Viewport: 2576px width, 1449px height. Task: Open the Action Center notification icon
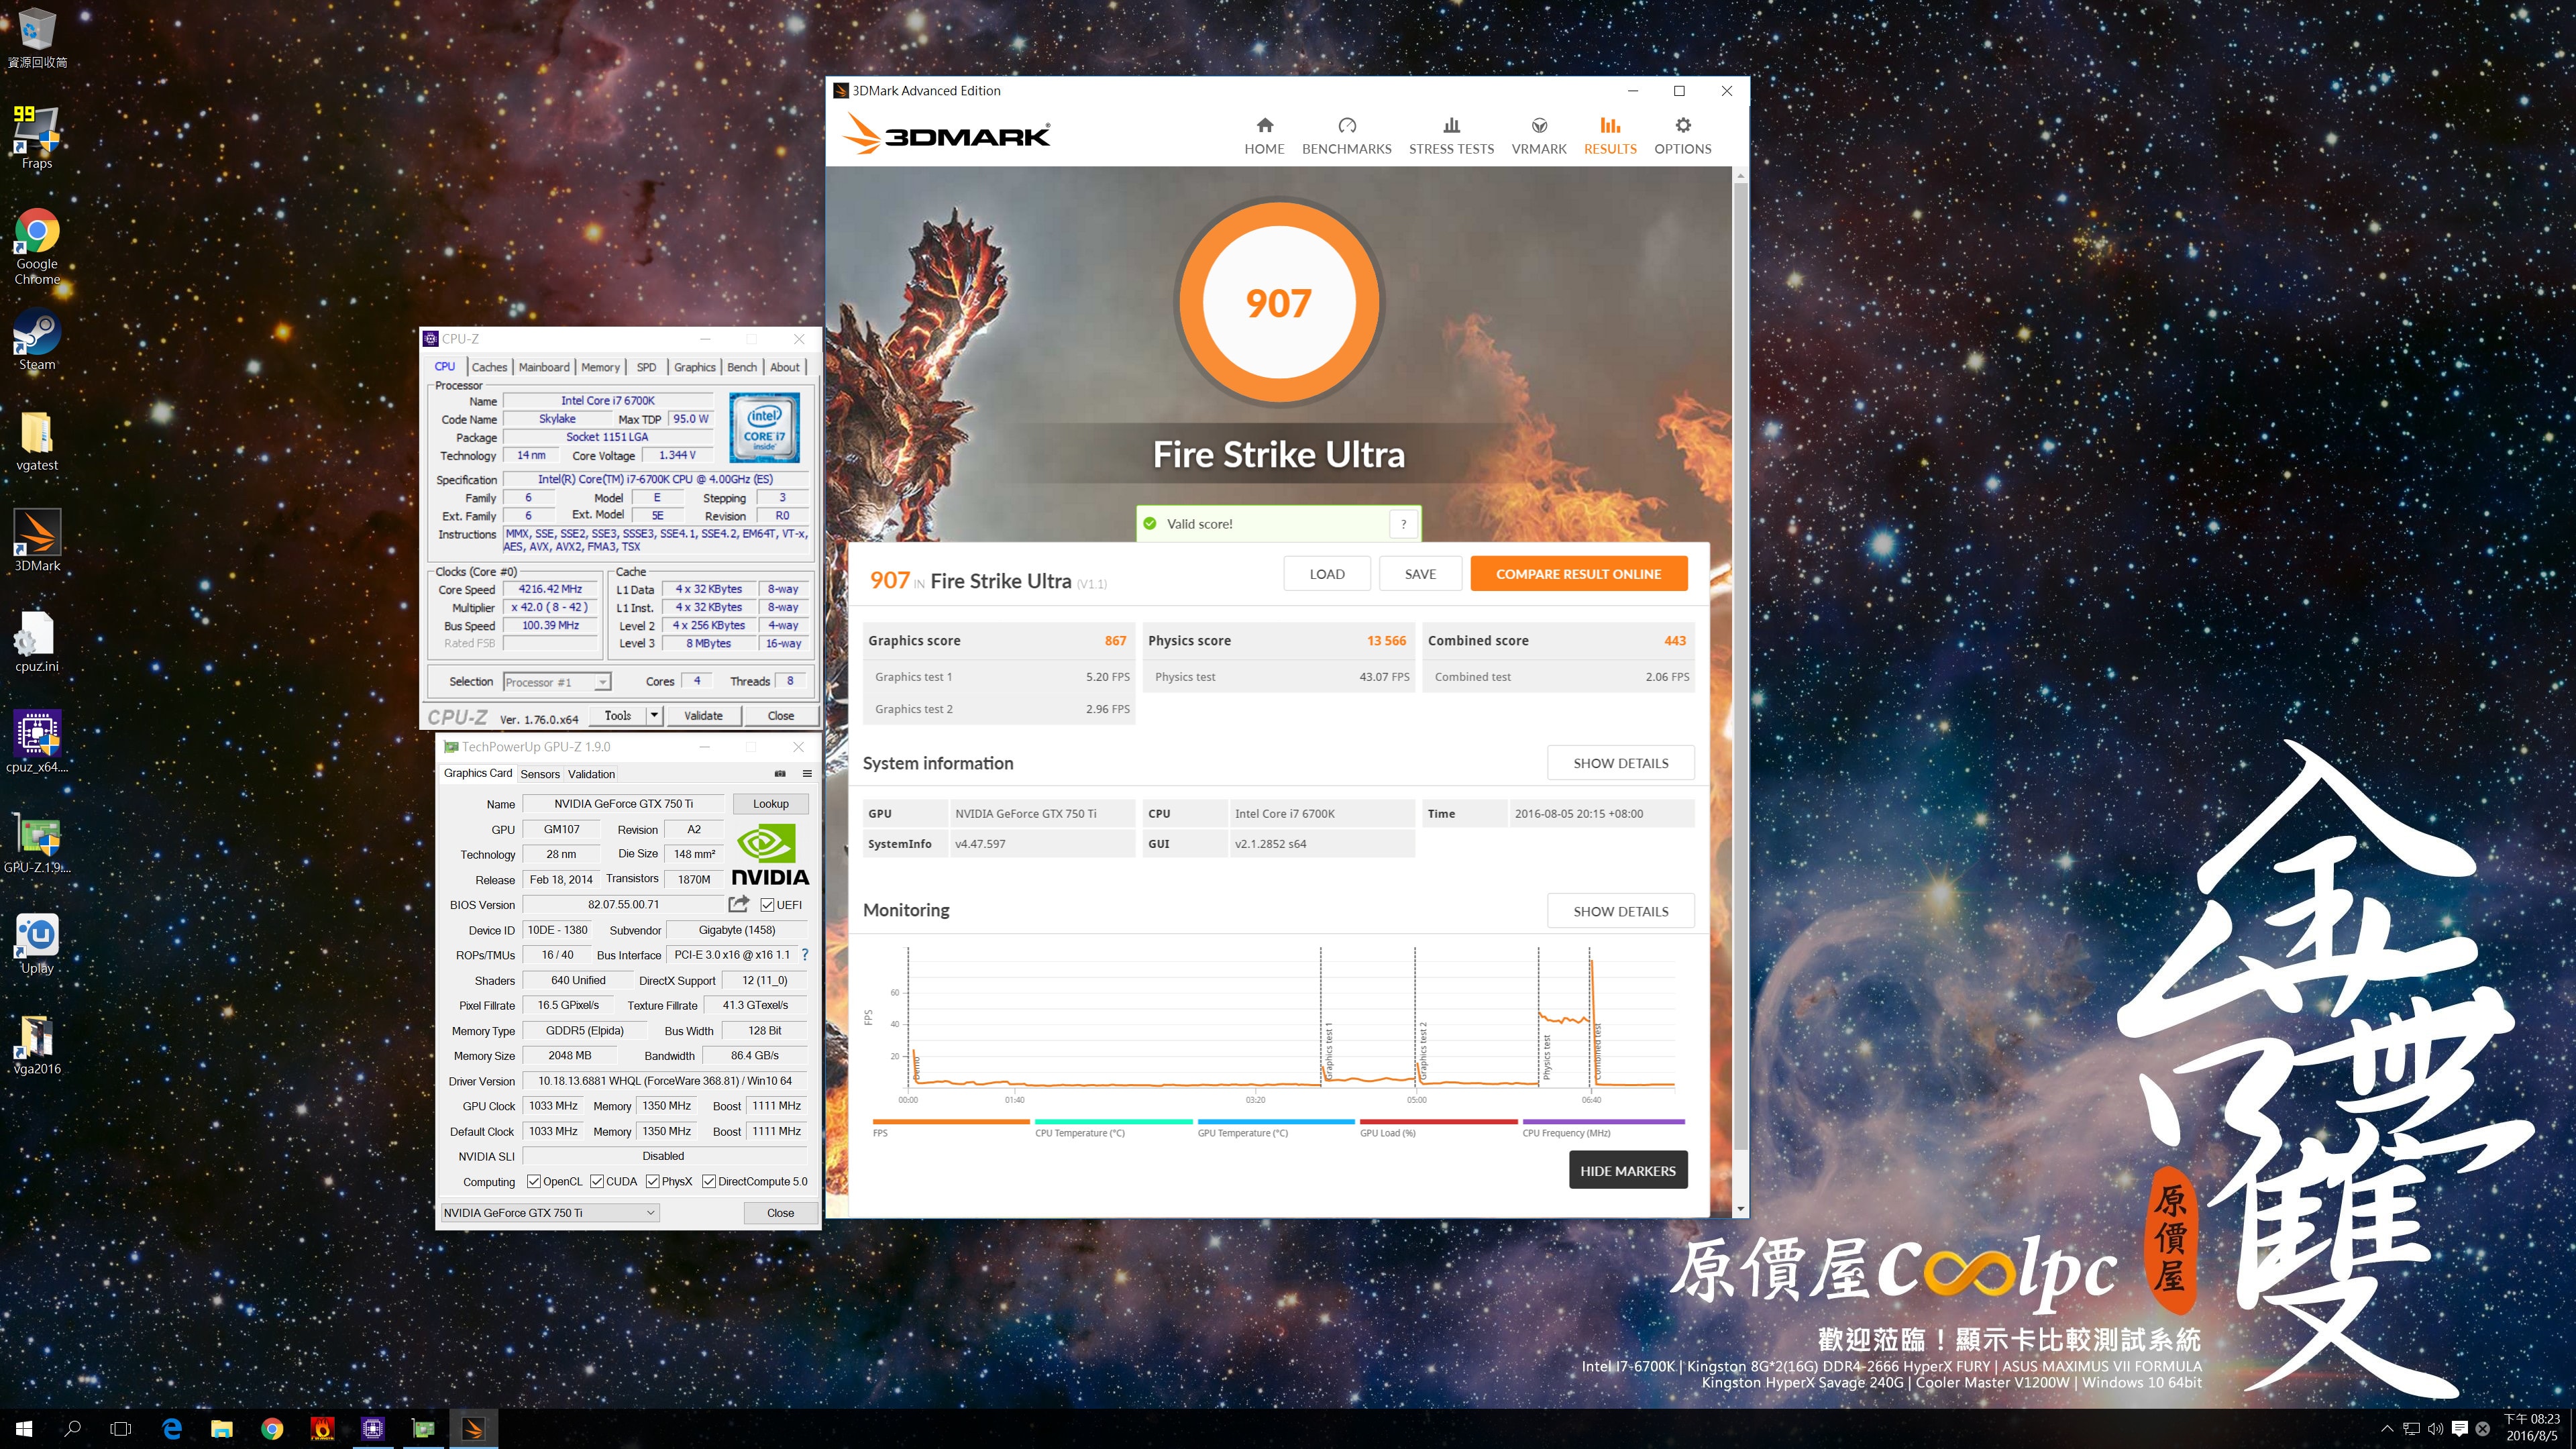tap(2460, 1428)
